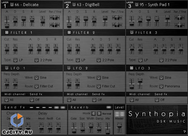Open Layer 2 DigiBell preset selector
This screenshot has height=136, width=188.
pos(74,5)
